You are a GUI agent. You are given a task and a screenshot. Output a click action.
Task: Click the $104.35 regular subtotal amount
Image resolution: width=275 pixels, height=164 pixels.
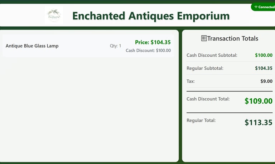[264, 68]
